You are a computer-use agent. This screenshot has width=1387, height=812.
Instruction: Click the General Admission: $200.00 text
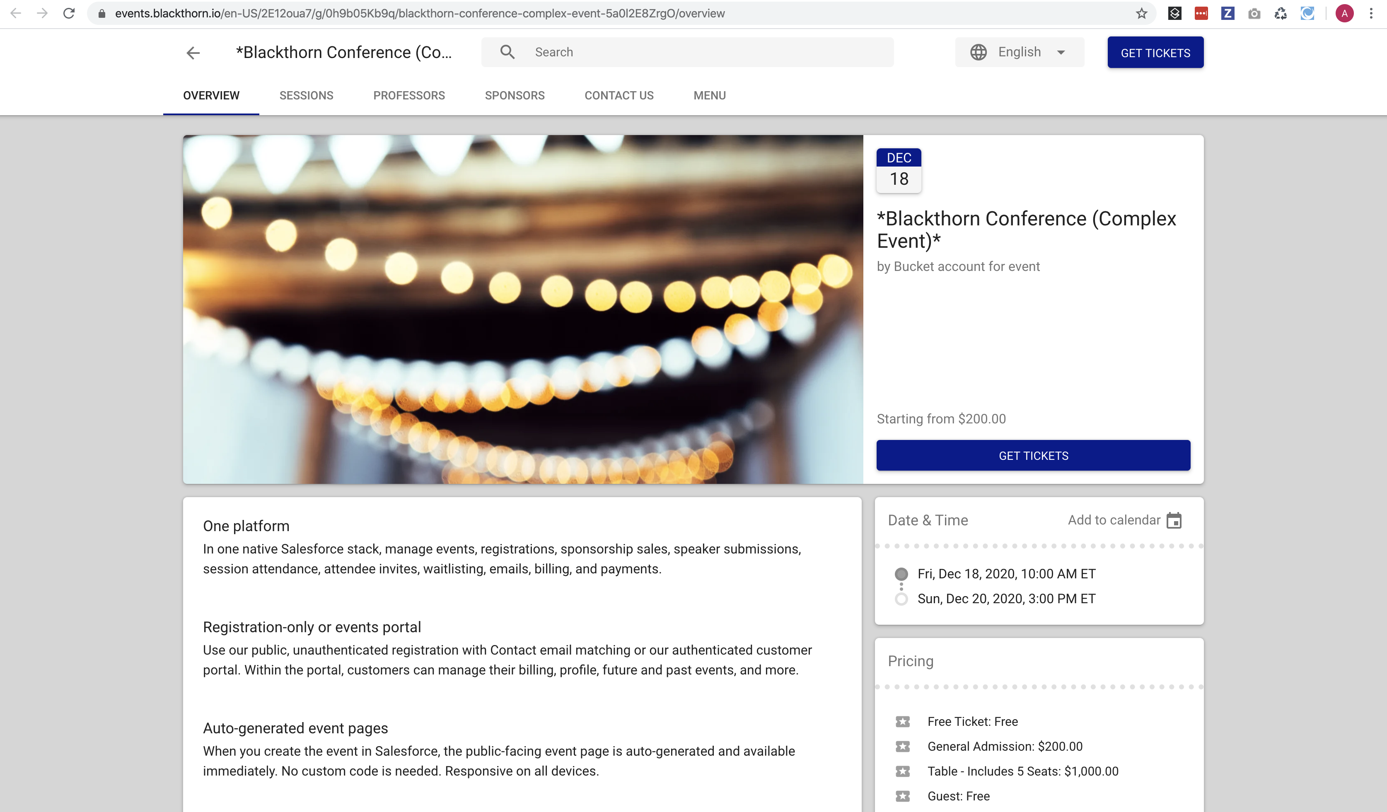1005,747
